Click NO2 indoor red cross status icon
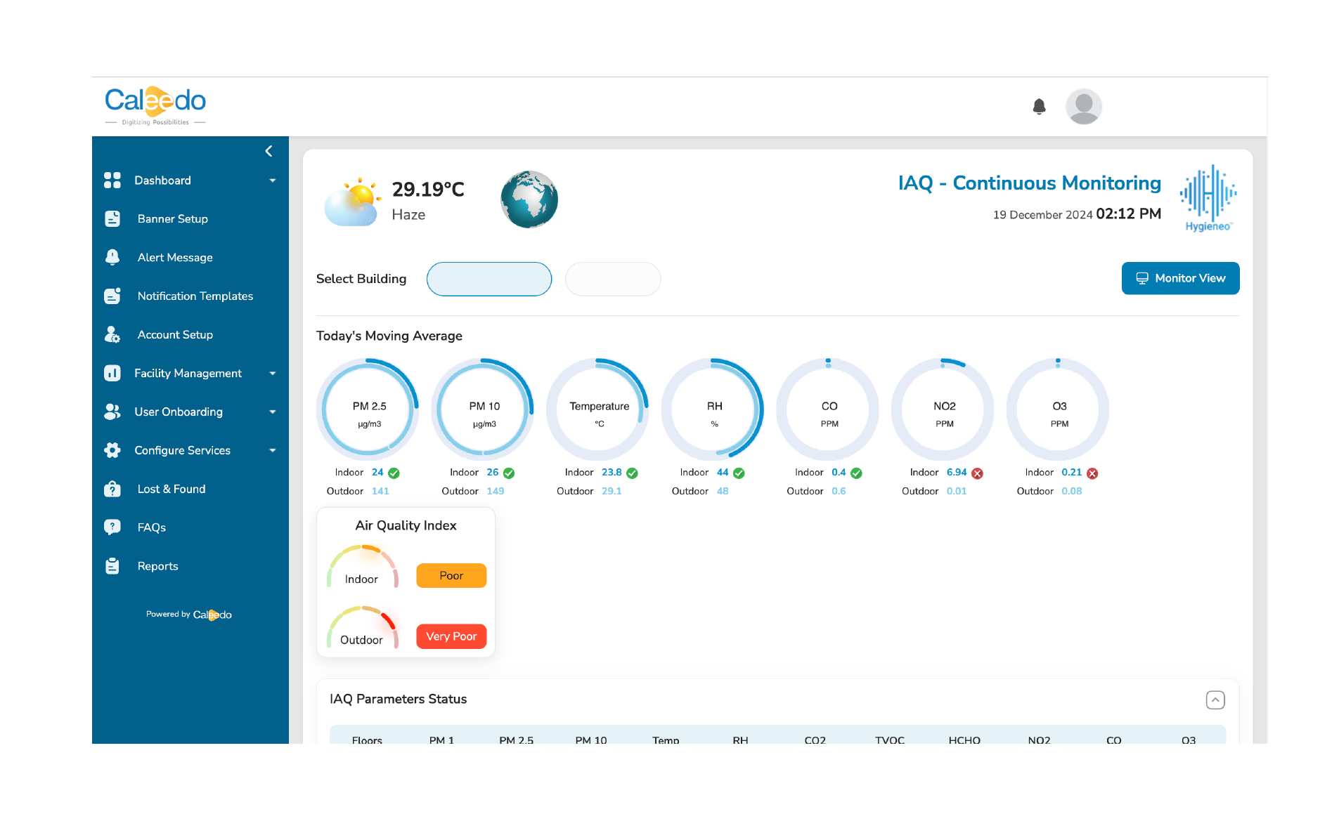 pos(977,473)
